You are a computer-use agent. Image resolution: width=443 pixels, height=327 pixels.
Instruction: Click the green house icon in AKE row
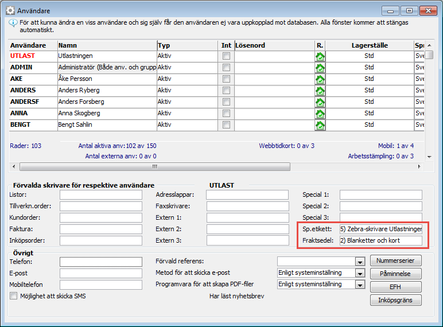pyautogui.click(x=320, y=79)
